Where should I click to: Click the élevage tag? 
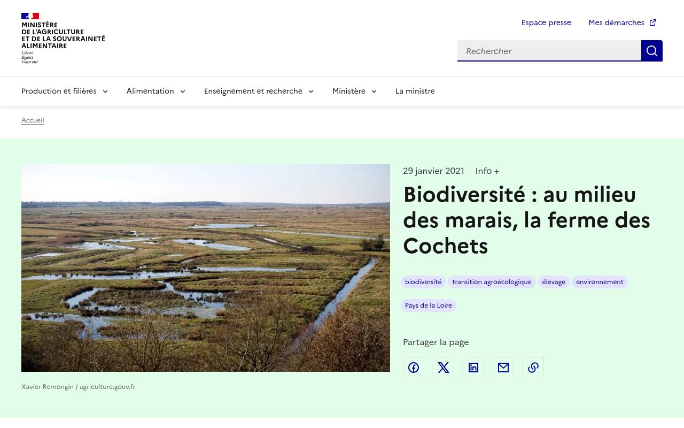tap(554, 282)
